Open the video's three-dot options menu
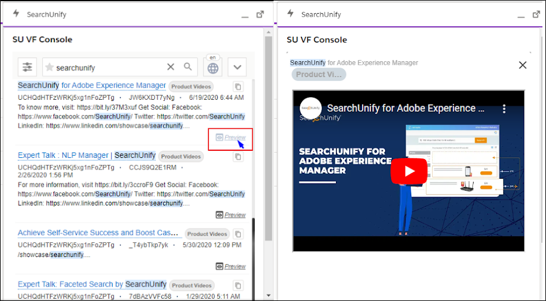This screenshot has height=301, width=546. pos(504,109)
